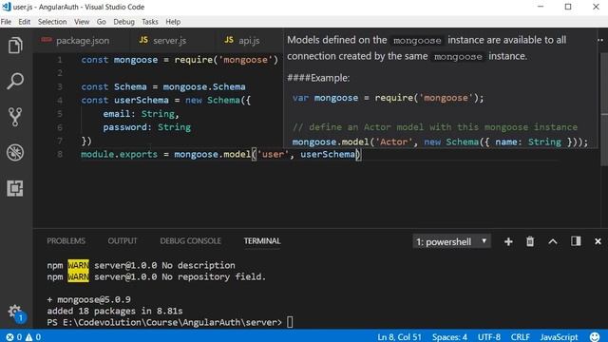Click 'added 18 packages in 8.81s' text
This screenshot has height=342, width=608.
tap(115, 311)
